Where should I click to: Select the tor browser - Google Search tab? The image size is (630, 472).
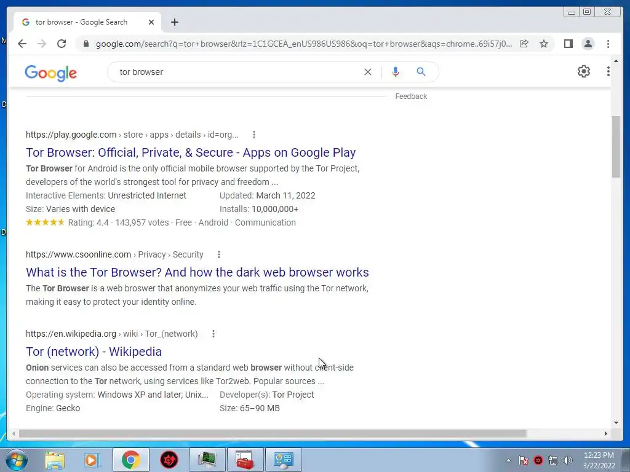coord(87,22)
